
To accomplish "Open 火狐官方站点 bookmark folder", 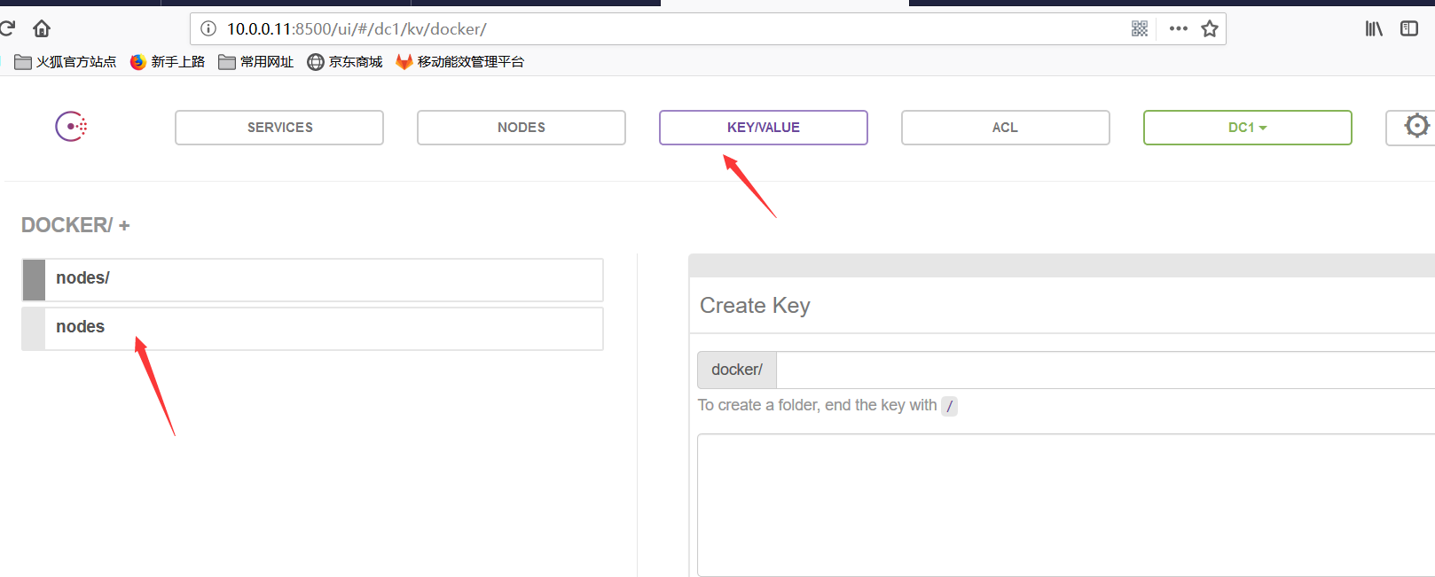I will click(x=66, y=61).
